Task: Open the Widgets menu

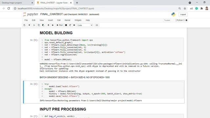Action: [78, 20]
